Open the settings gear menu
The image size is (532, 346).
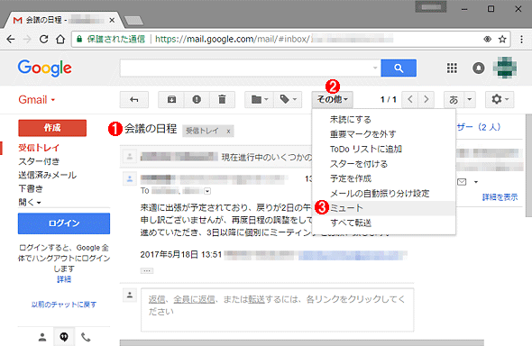click(500, 100)
